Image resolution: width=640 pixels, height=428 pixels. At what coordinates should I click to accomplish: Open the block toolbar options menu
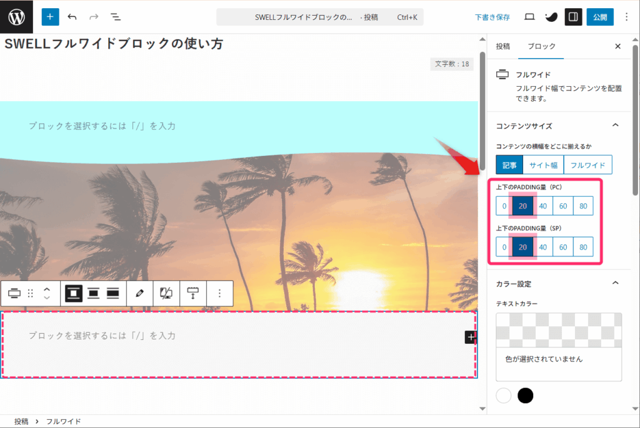pyautogui.click(x=219, y=293)
